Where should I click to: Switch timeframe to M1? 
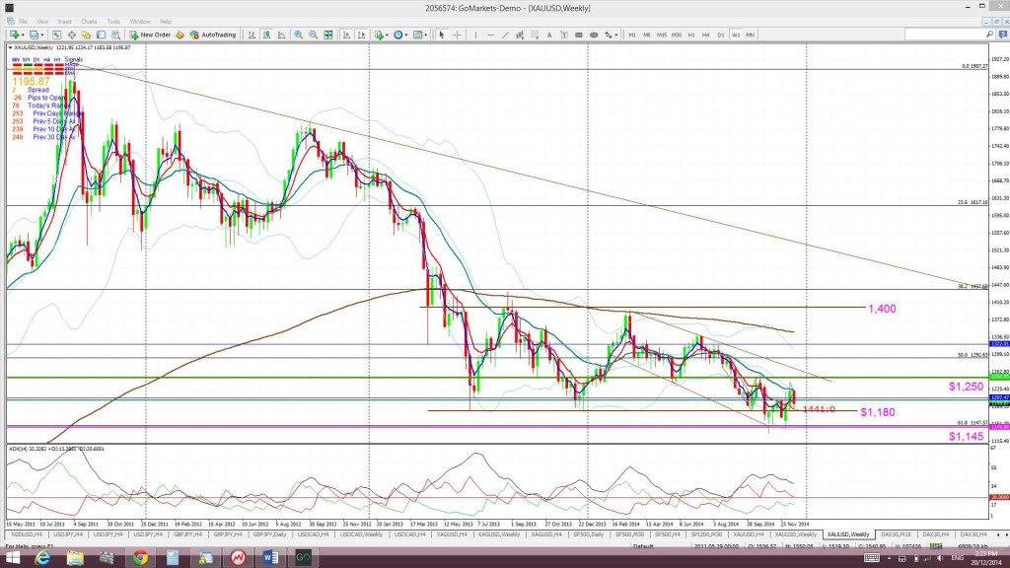632,35
